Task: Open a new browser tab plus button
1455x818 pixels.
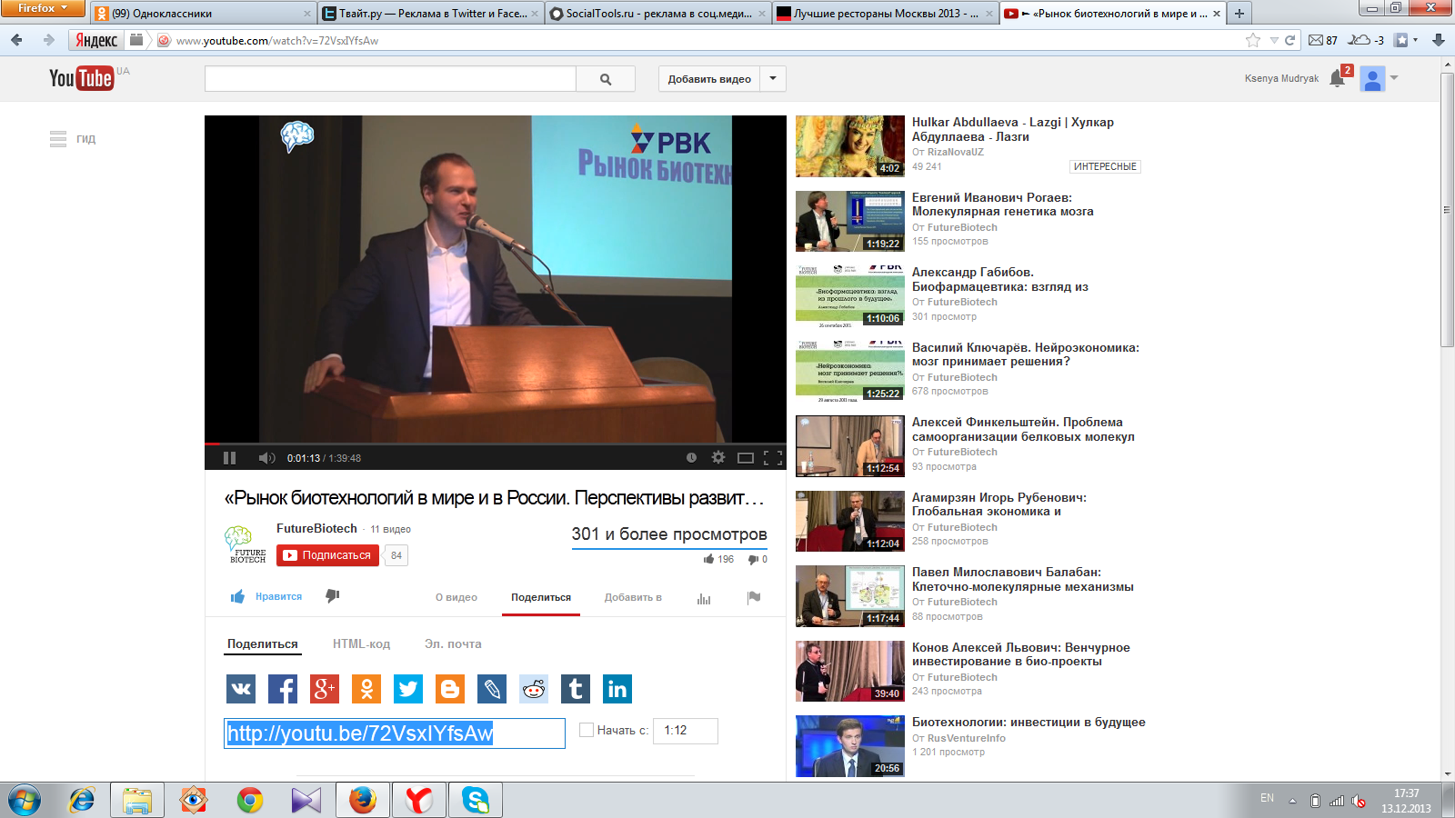Action: 1239,14
